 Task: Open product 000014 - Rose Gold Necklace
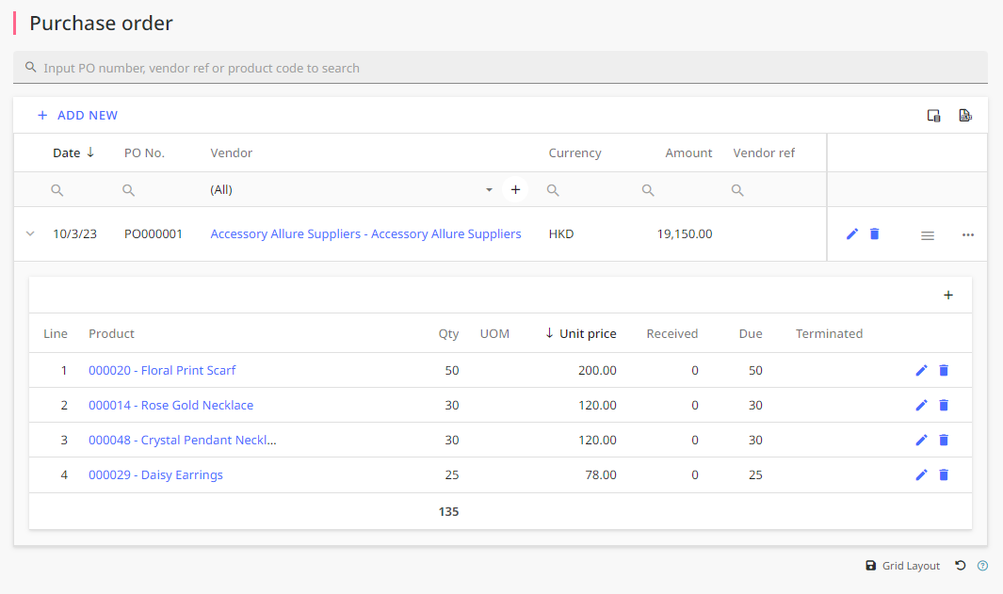point(170,406)
